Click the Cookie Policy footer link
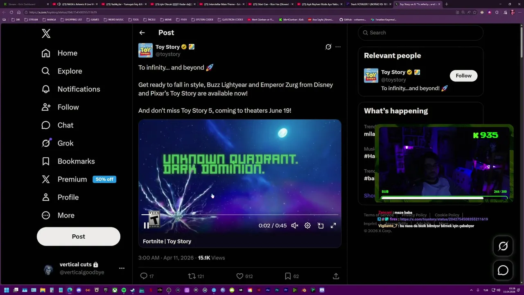524x295 pixels. click(447, 215)
